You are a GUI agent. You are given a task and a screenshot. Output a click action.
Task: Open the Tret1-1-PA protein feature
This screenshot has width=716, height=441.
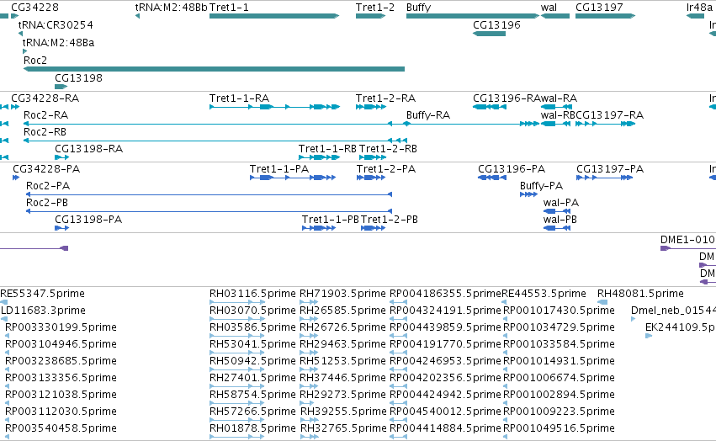click(x=293, y=178)
